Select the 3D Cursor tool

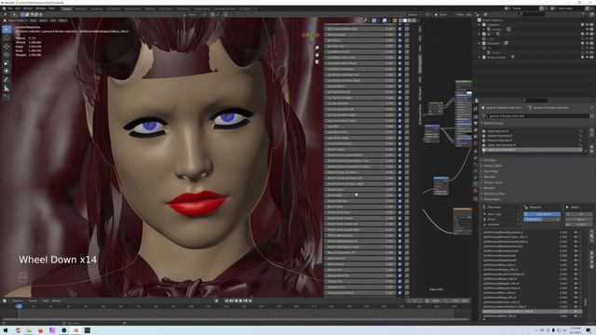point(7,37)
